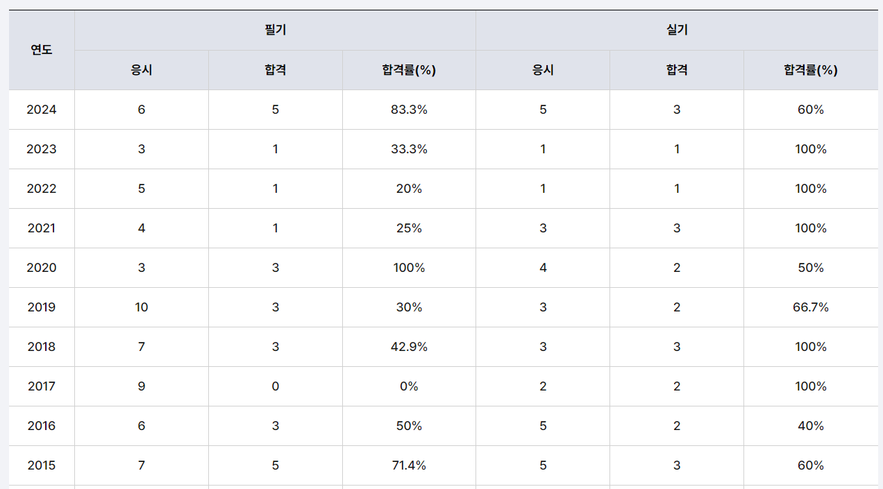
Task: Select the 필기 group header
Action: (x=275, y=30)
